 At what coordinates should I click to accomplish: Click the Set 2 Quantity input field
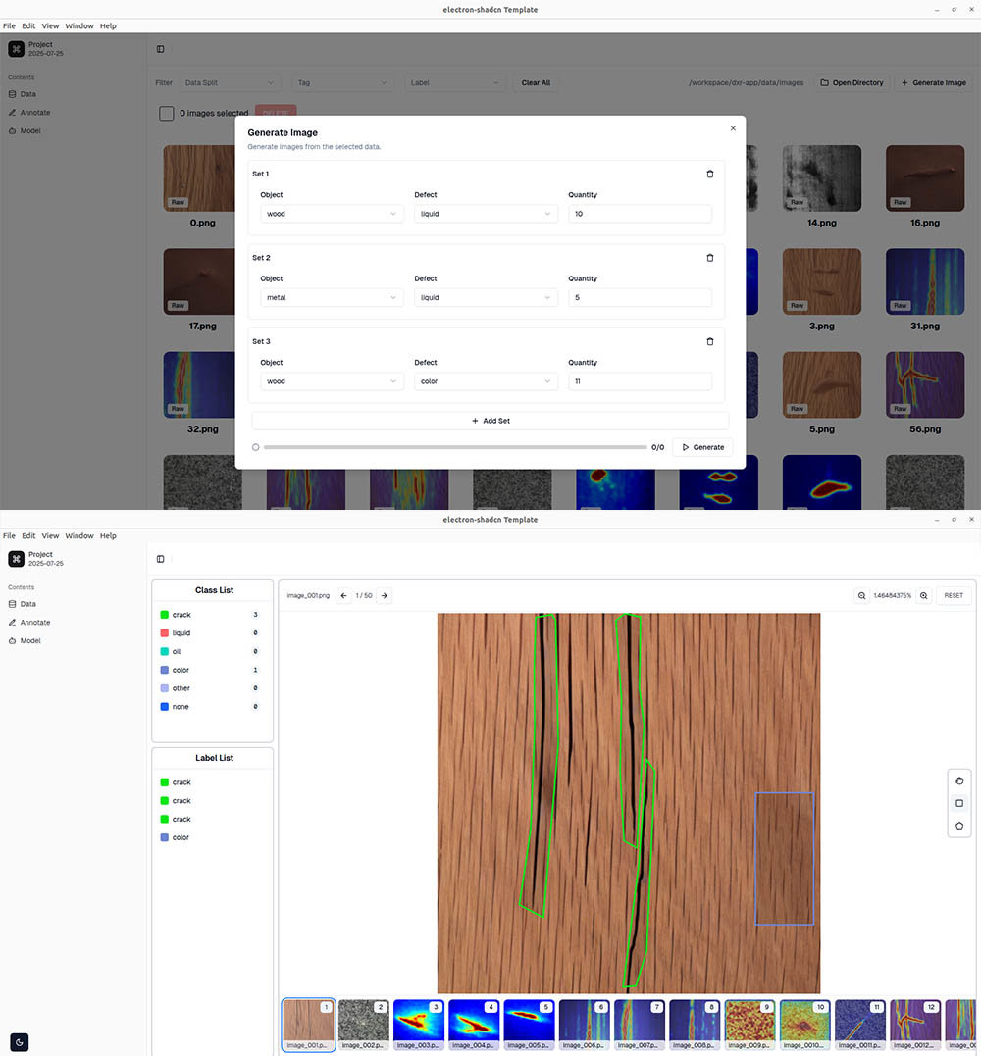(x=640, y=297)
